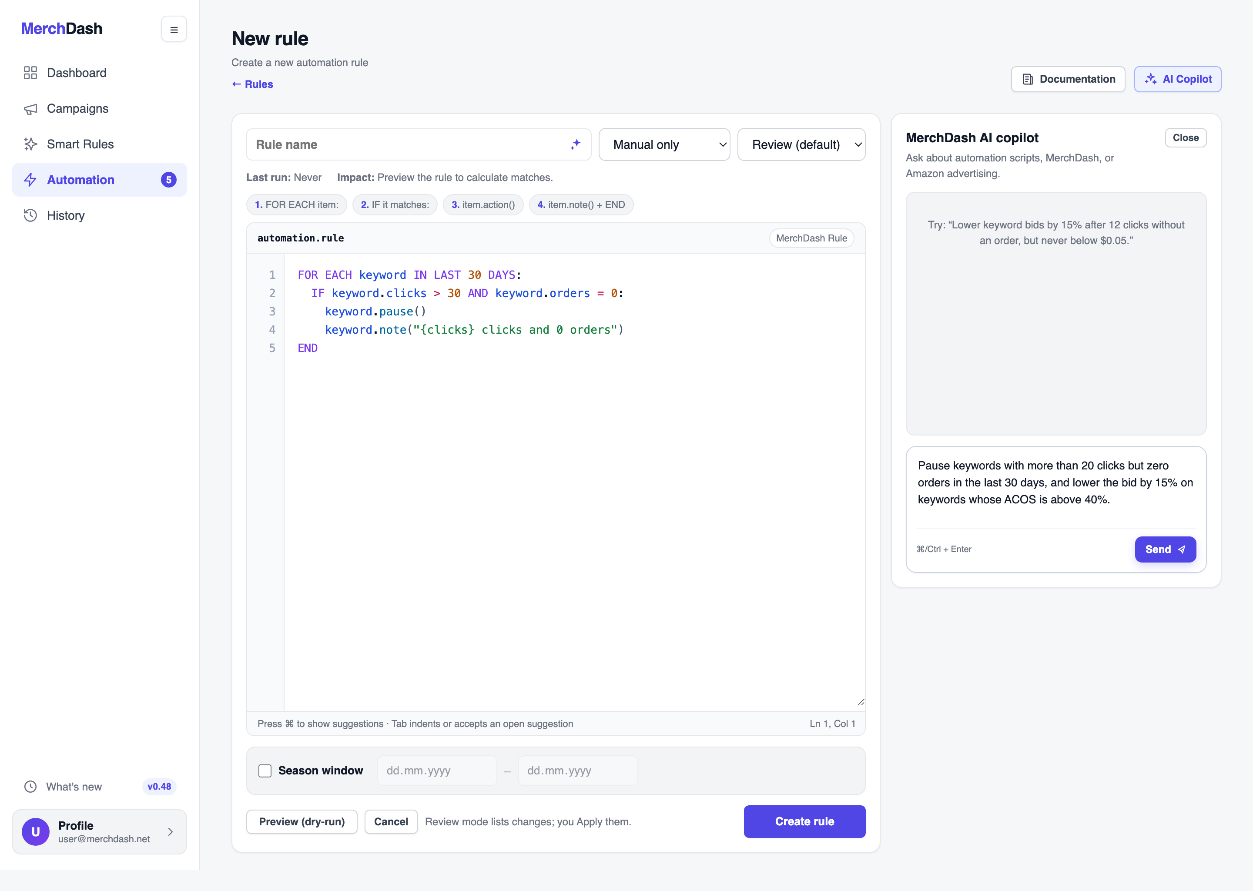Click the automation.rule file name
The height and width of the screenshot is (891, 1253).
point(301,238)
